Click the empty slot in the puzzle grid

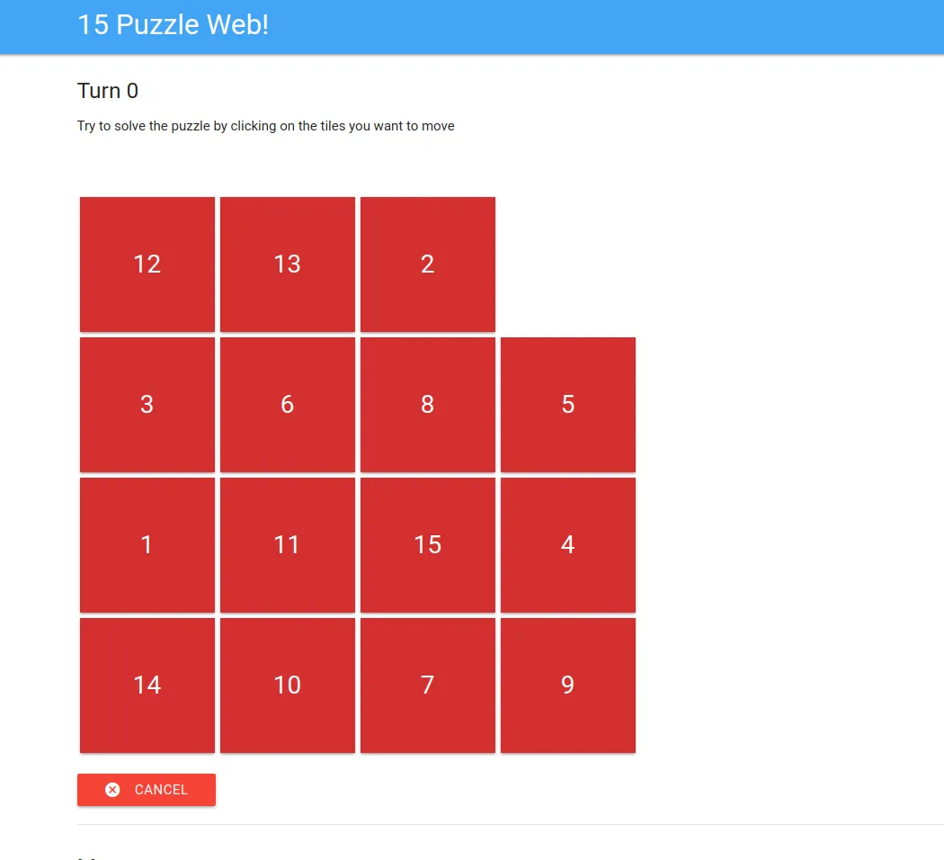tap(568, 264)
